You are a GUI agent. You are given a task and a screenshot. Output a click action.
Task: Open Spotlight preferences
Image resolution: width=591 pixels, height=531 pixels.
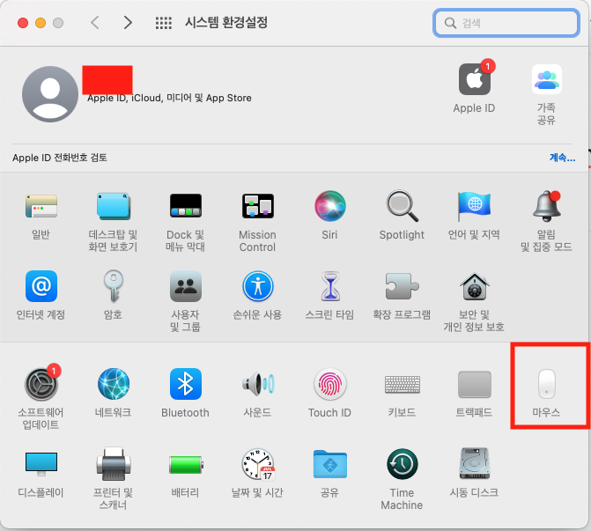402,206
